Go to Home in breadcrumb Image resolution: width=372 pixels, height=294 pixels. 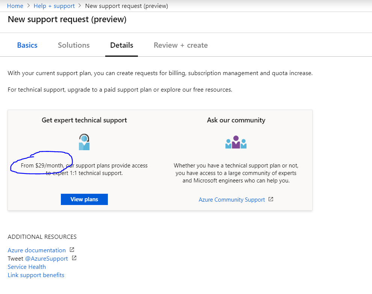(15, 6)
